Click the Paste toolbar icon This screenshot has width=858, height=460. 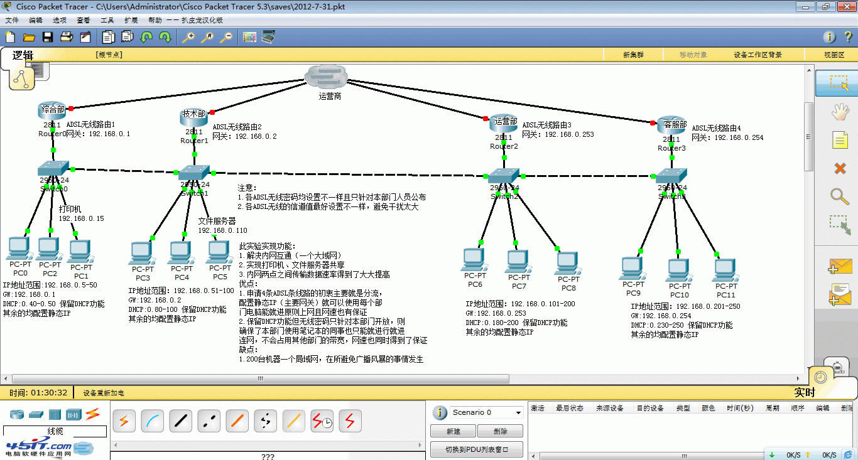[128, 37]
